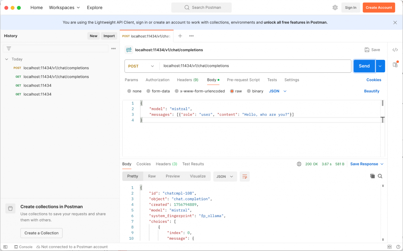
Task: Open the Test Results tab
Action: [193, 164]
